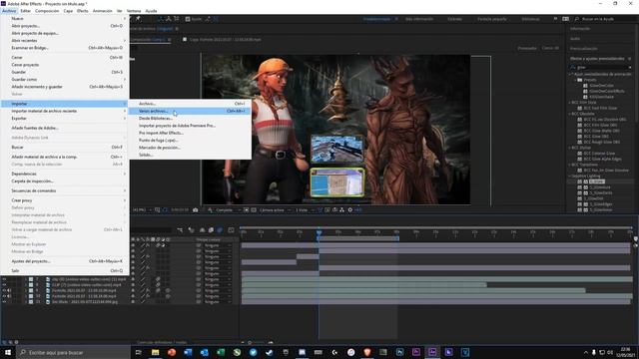The height and width of the screenshot is (359, 639).
Task: Toggle video visibility of layer 9
Action: [x=4, y=290]
